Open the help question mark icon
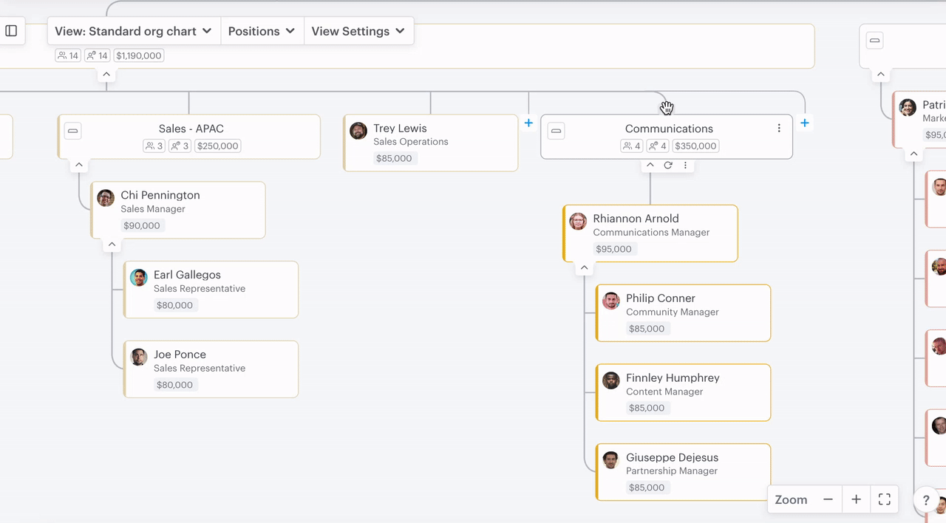946x523 pixels. click(925, 500)
